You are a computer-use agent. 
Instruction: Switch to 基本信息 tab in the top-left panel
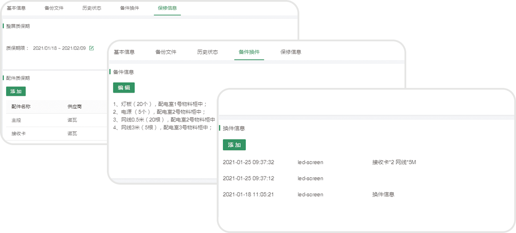(x=16, y=8)
